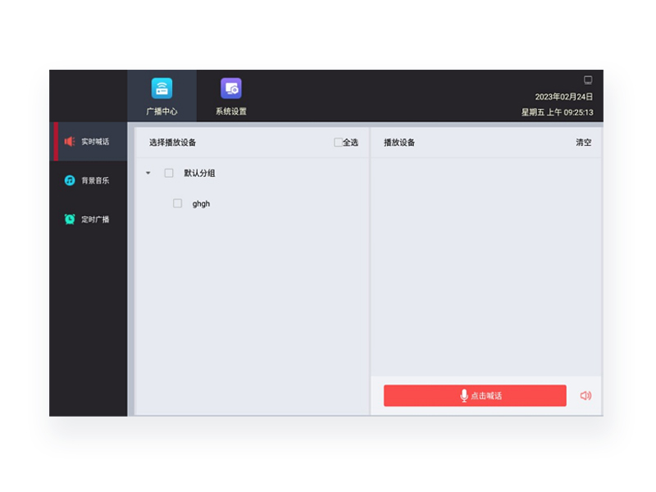Click the monitor icon above the date

click(x=588, y=80)
